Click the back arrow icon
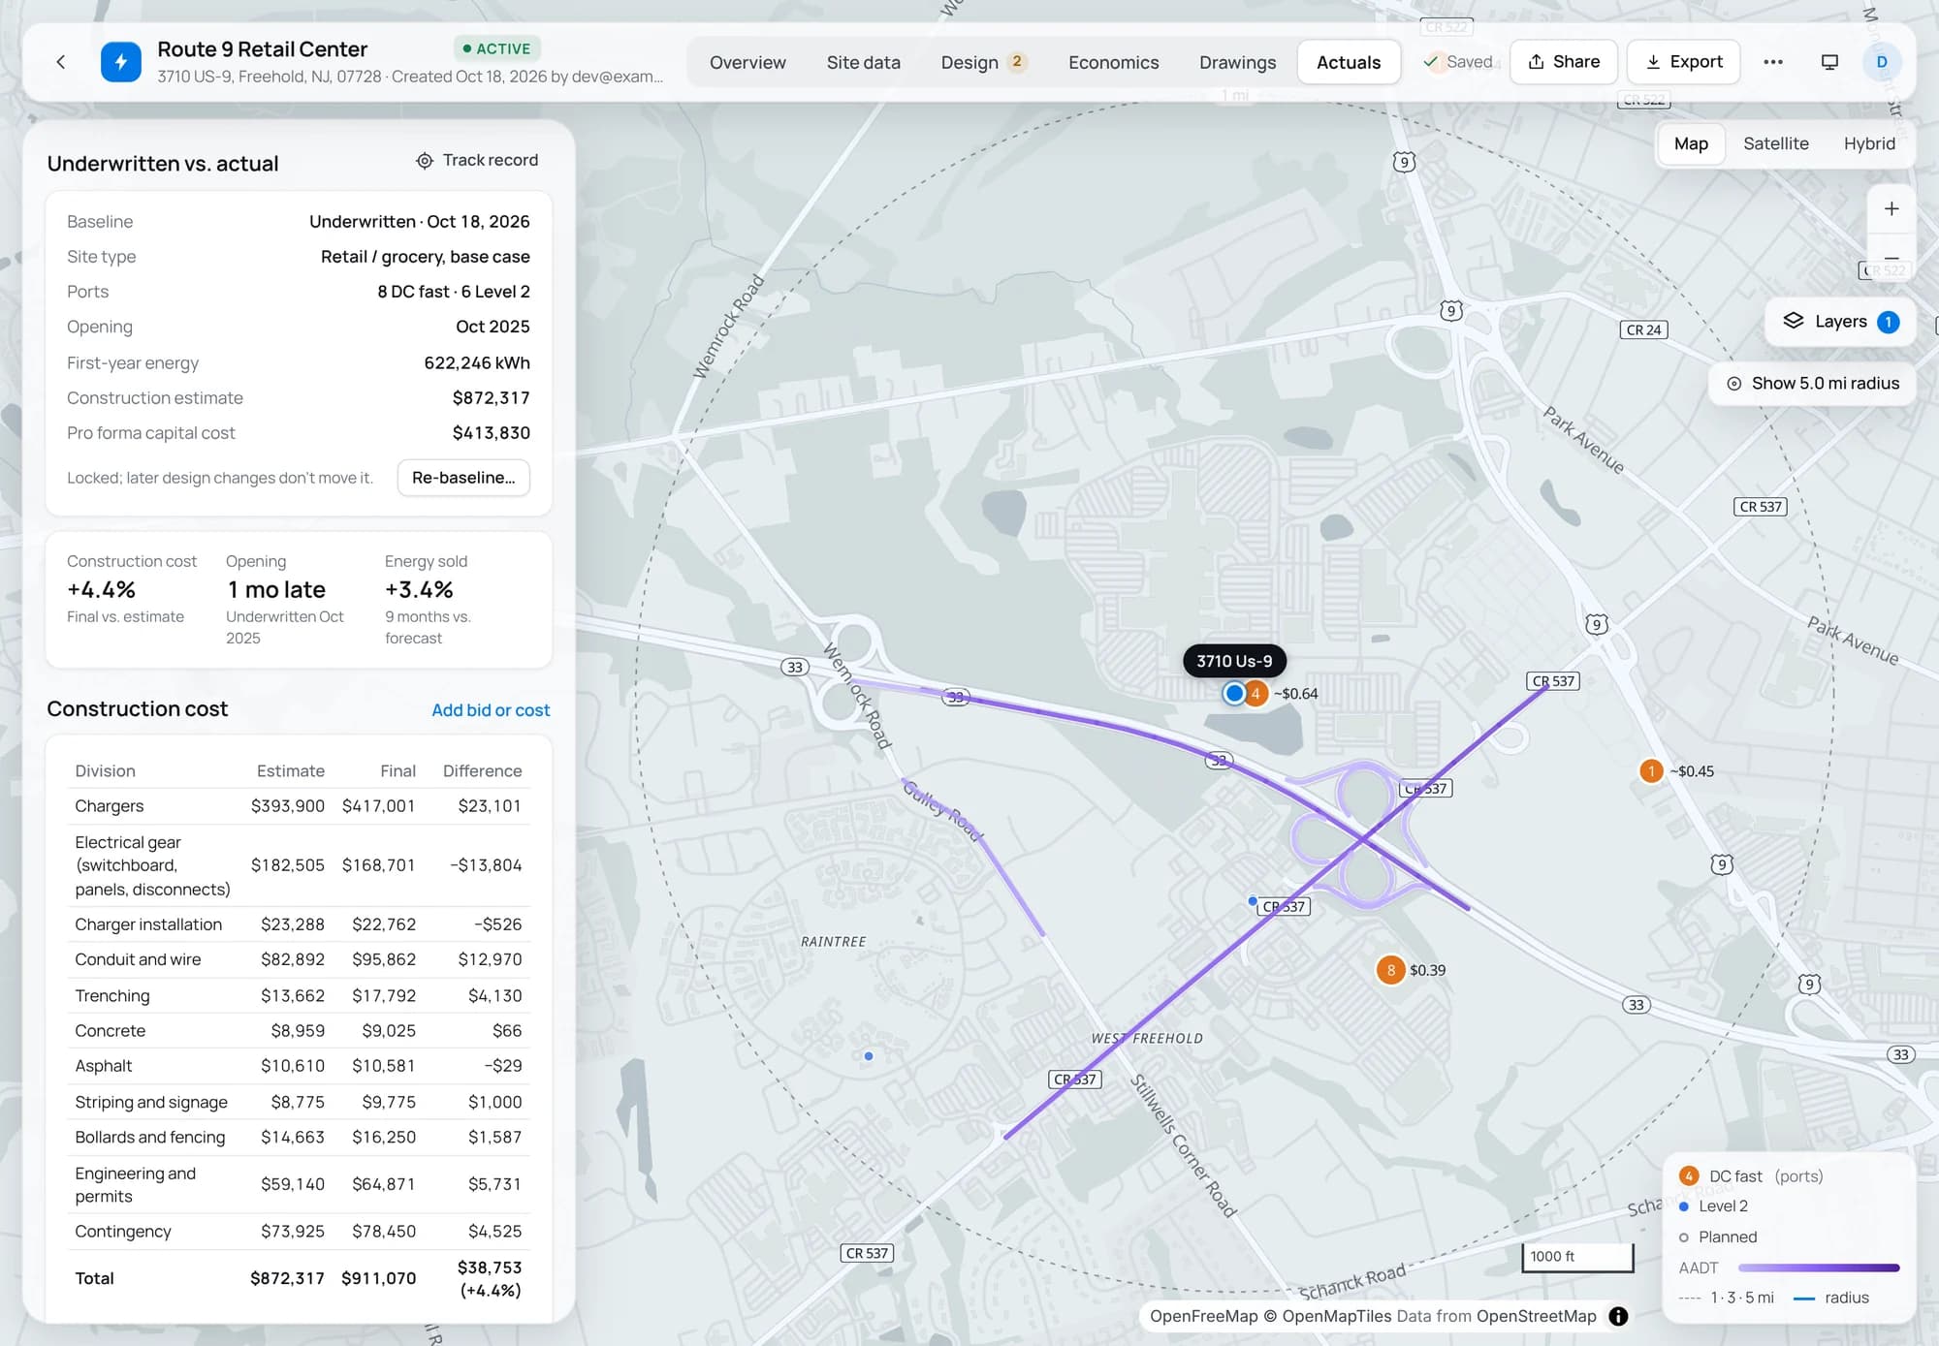This screenshot has width=1939, height=1346. (x=61, y=62)
